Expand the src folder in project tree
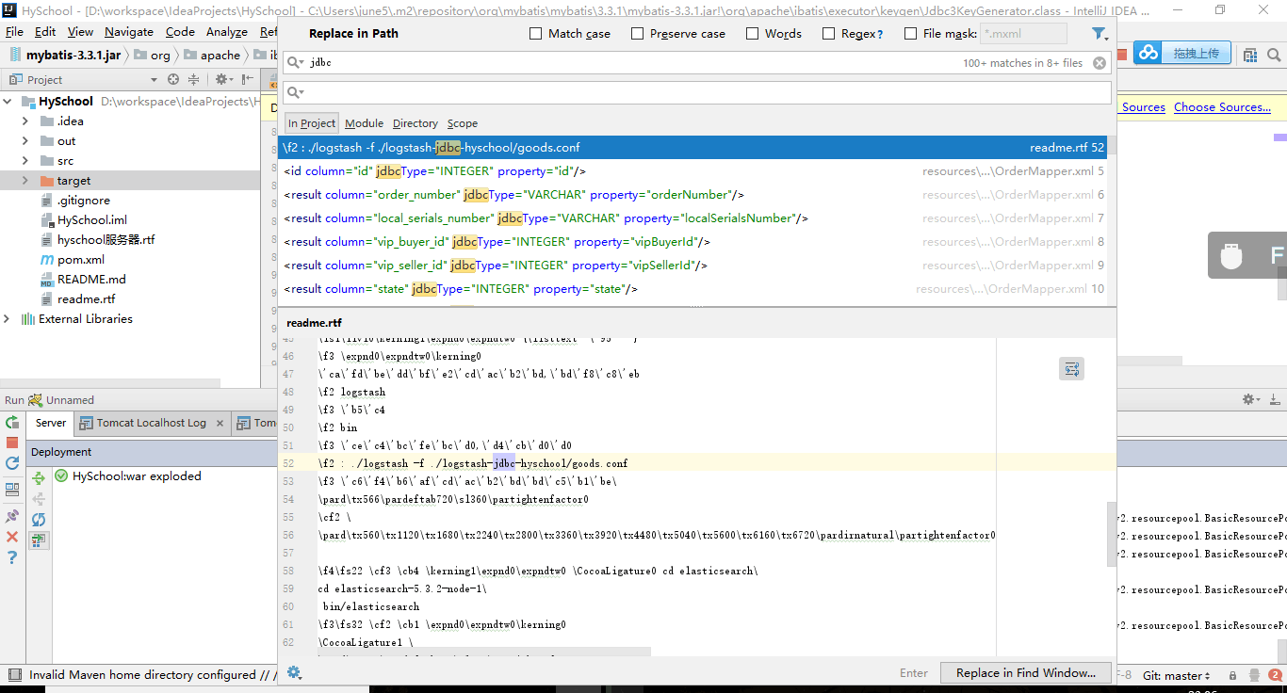This screenshot has height=693, width=1287. [x=25, y=161]
